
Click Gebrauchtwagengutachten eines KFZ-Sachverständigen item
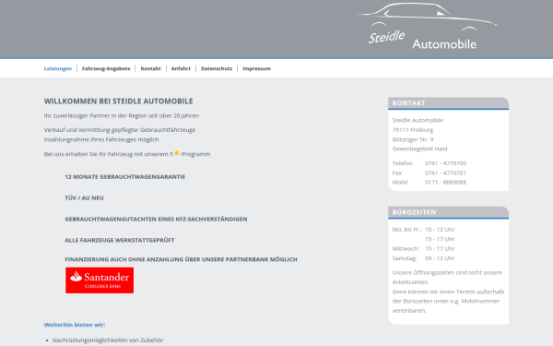point(156,219)
